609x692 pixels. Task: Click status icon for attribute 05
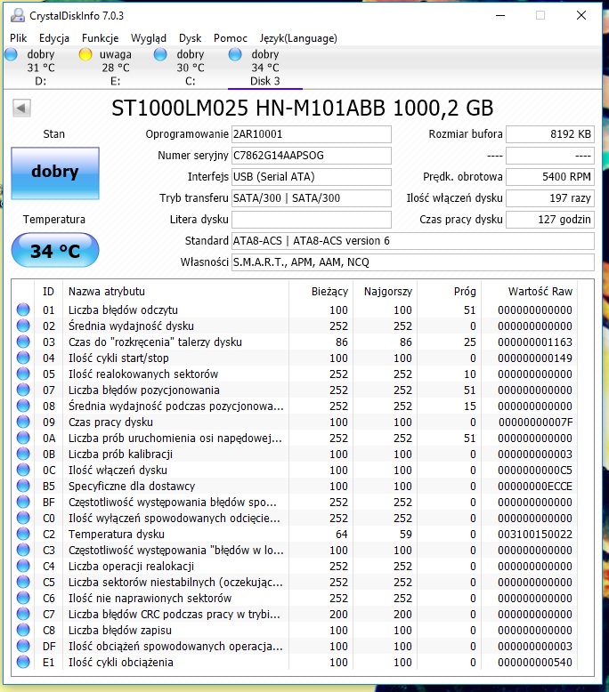pos(23,374)
